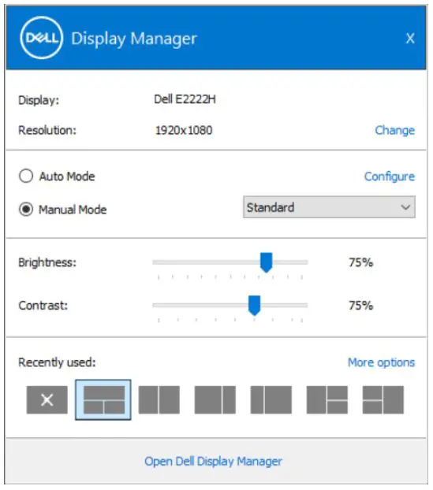This screenshot has height=490, width=433.
Task: Select the Manual Mode radio button
Action: pos(26,209)
